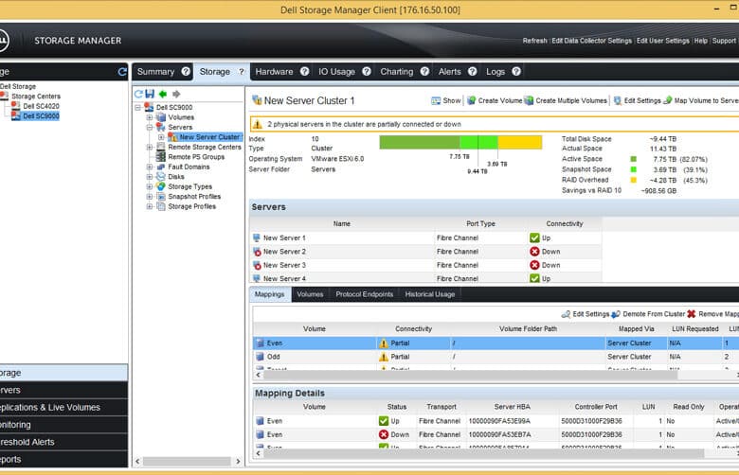Click scroll-right arrow in storage tree pane
Image resolution: width=739 pixels, height=475 pixels.
(x=238, y=462)
